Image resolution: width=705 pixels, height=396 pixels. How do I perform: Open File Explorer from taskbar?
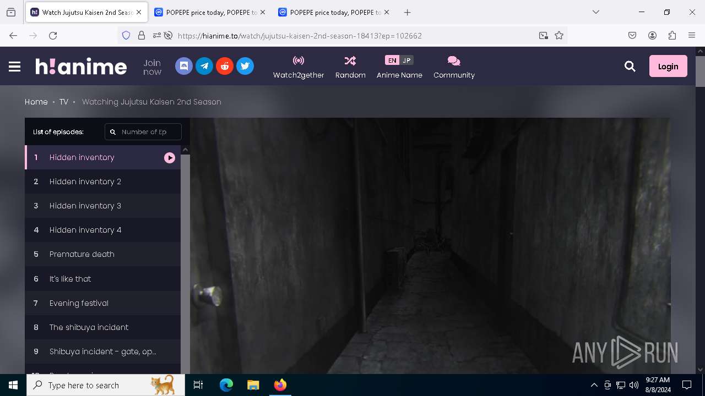click(x=253, y=385)
